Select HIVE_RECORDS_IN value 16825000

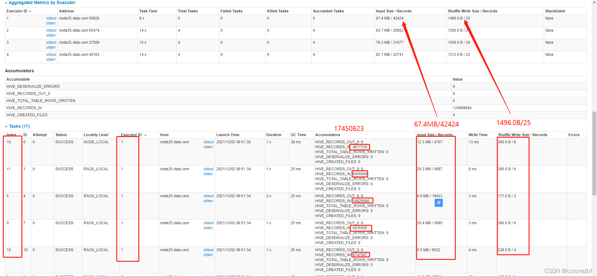361,201
